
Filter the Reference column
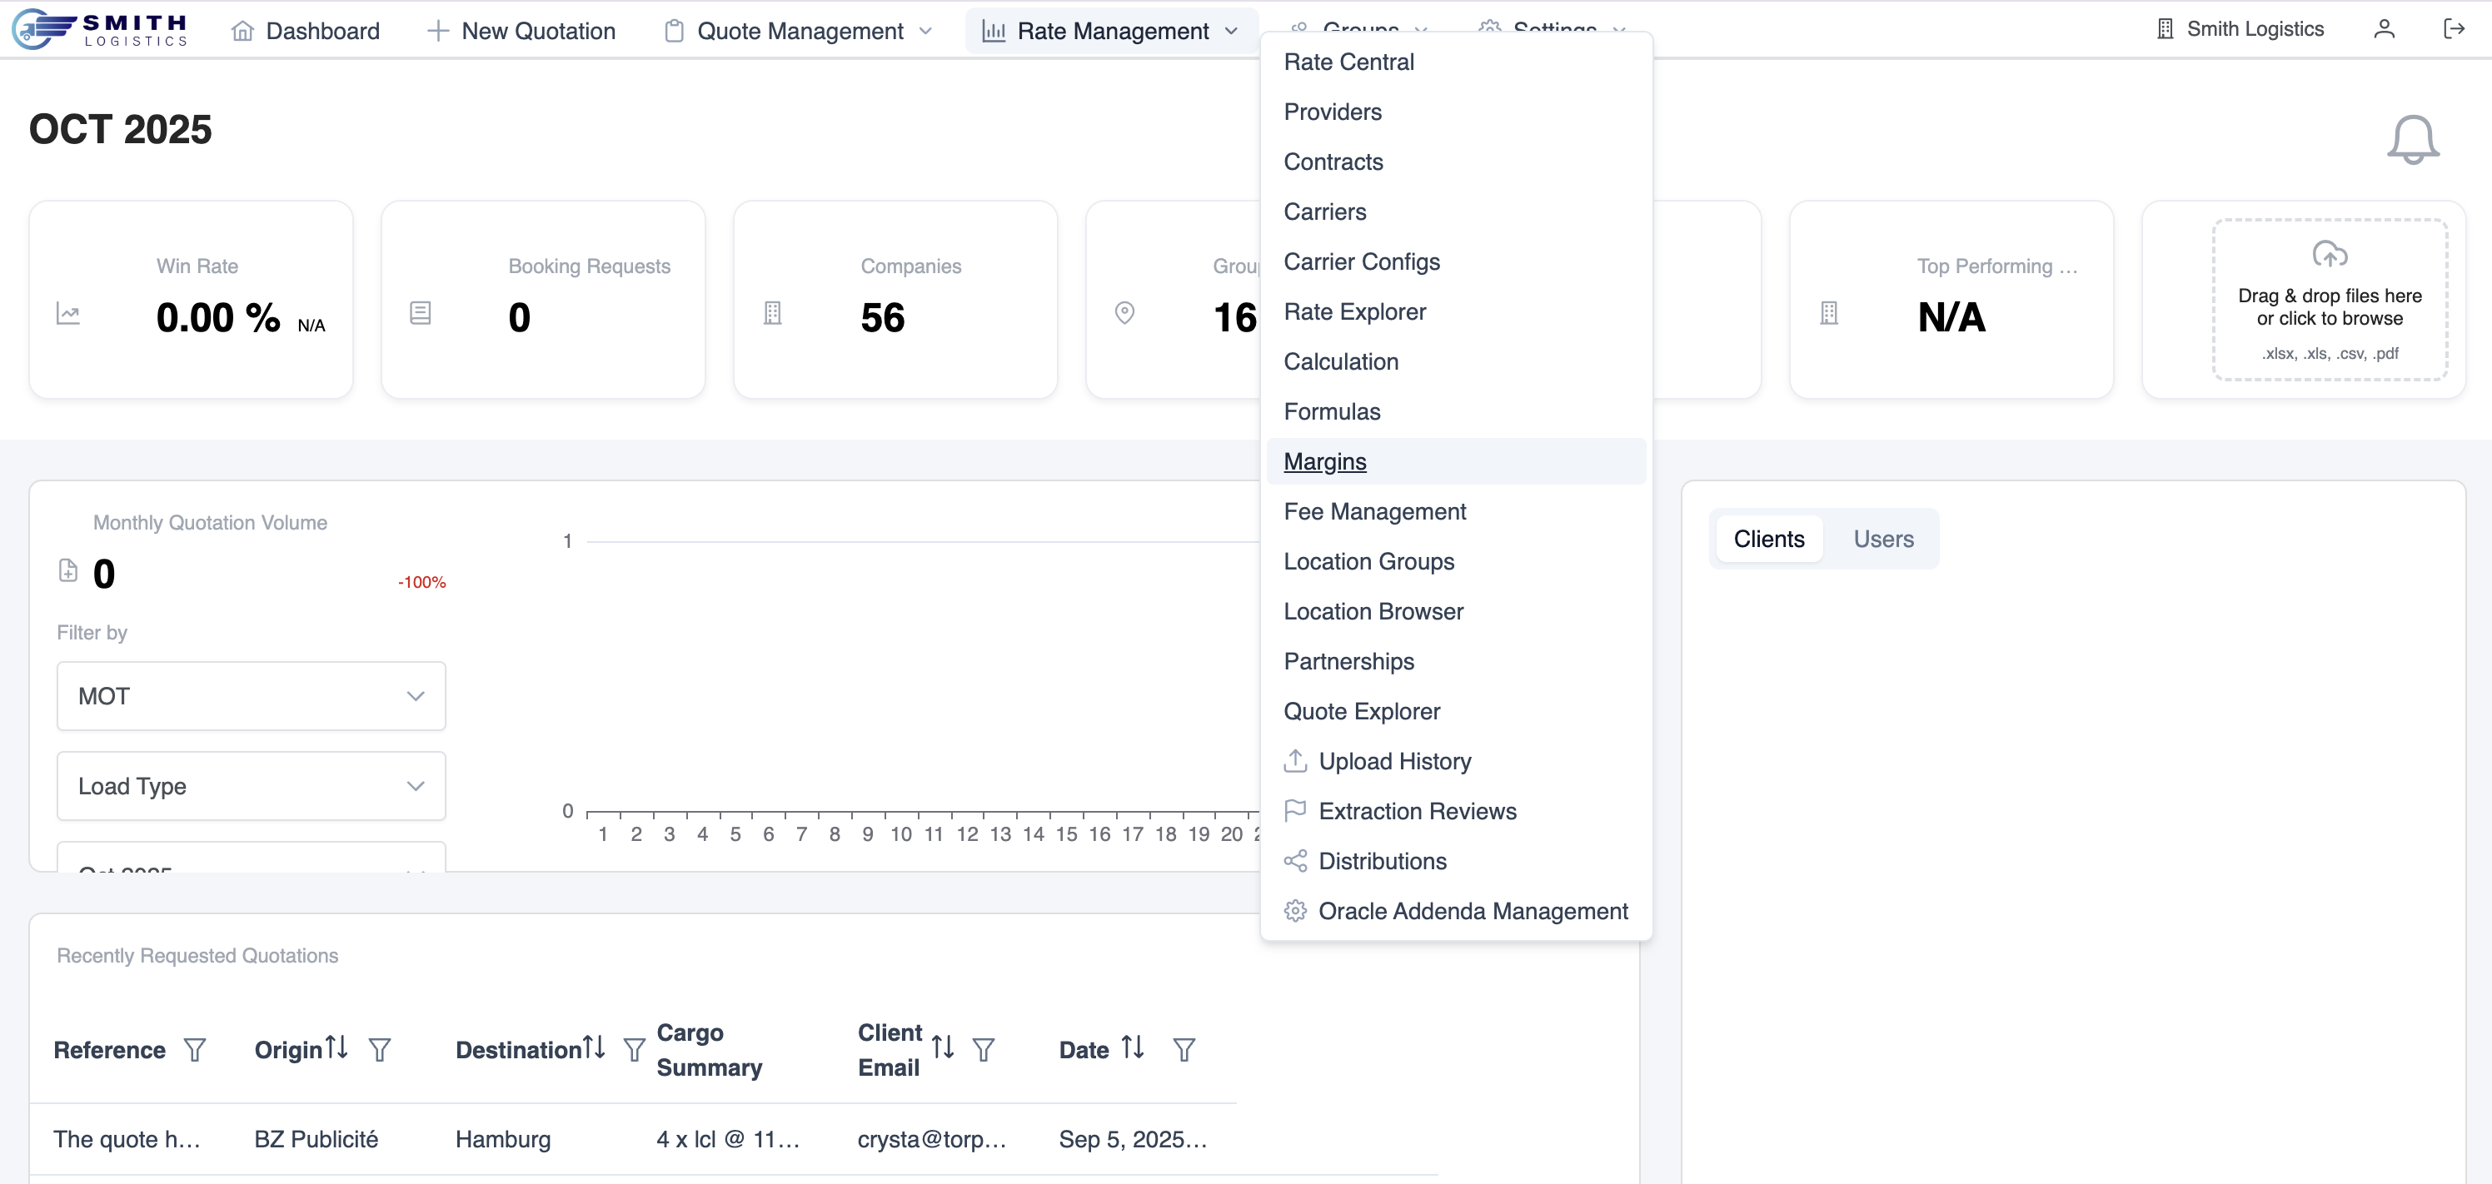point(194,1050)
